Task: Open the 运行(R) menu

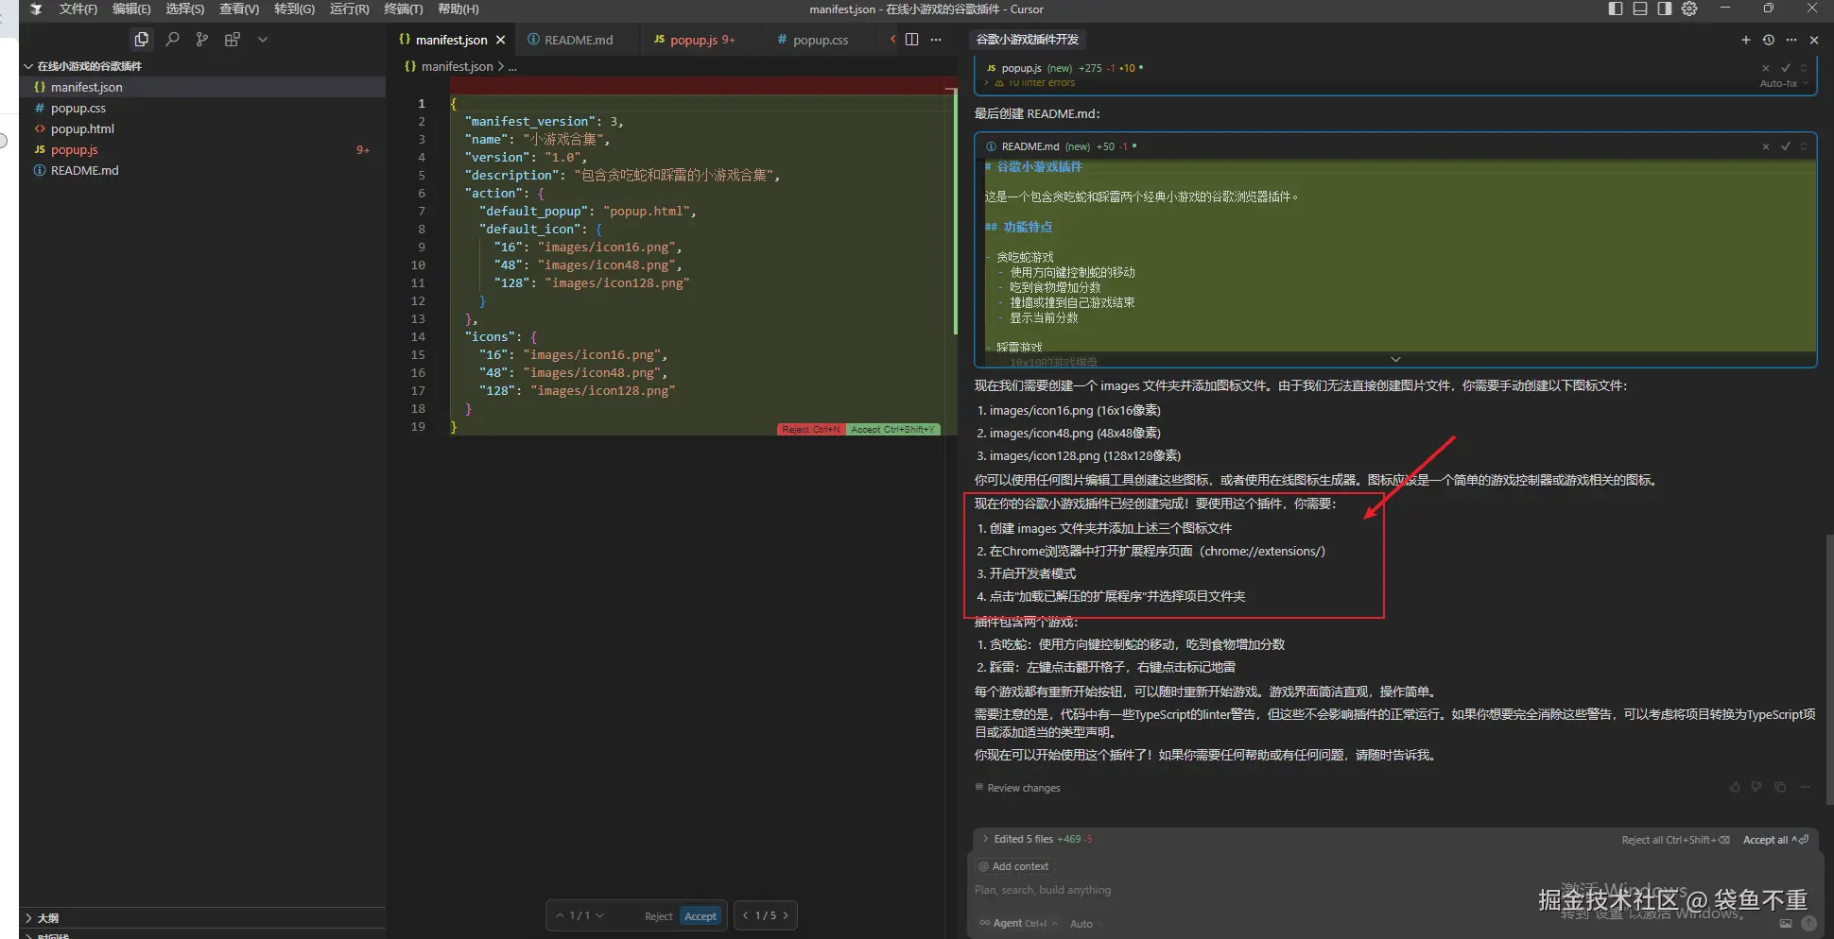Action: click(x=350, y=9)
